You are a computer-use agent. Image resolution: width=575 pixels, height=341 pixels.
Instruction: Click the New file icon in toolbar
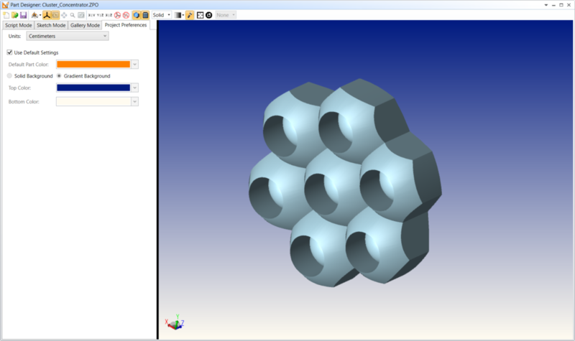click(x=6, y=15)
